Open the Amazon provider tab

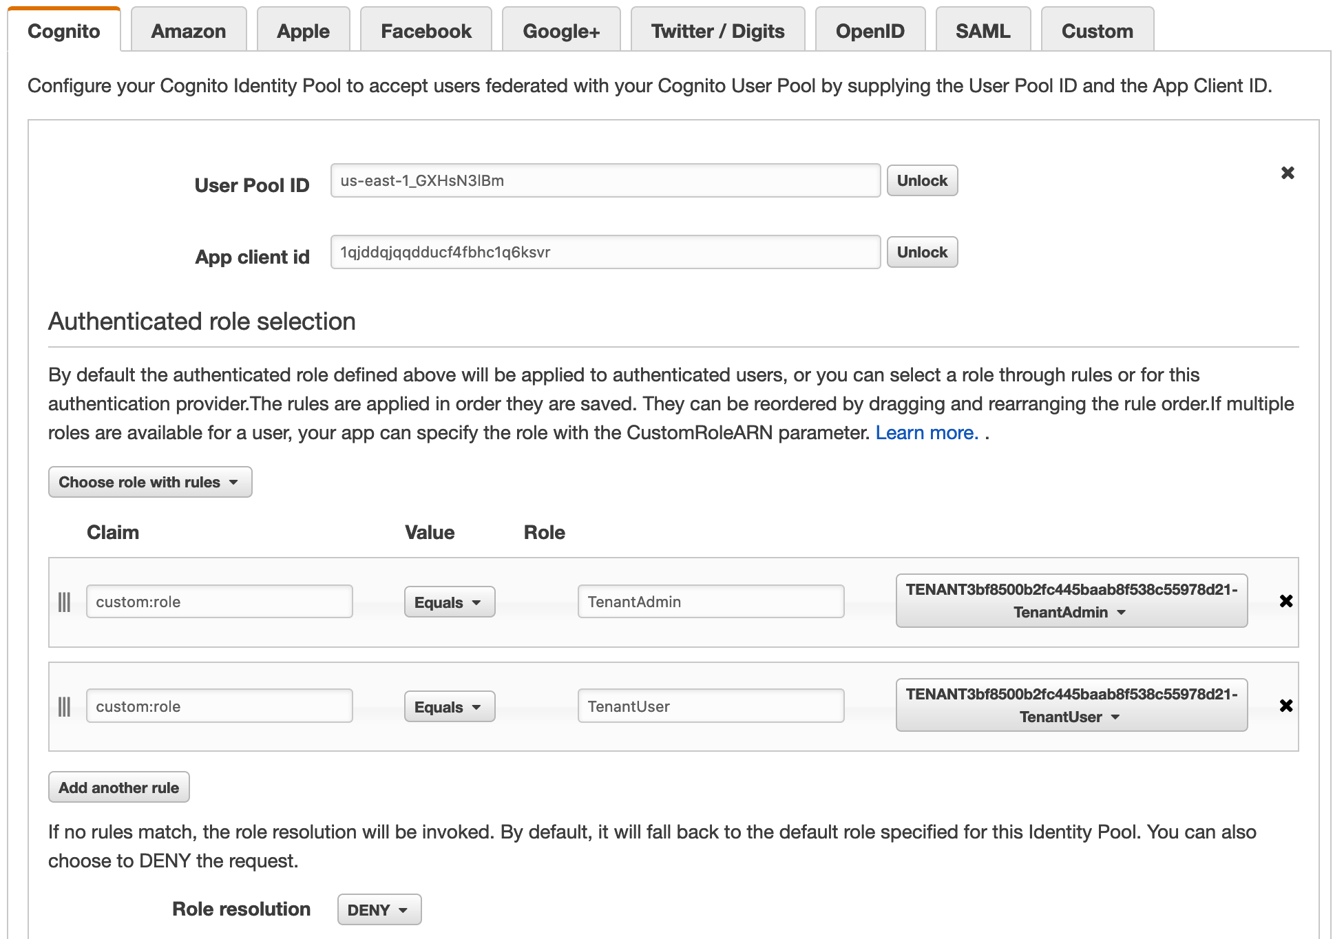click(x=189, y=30)
